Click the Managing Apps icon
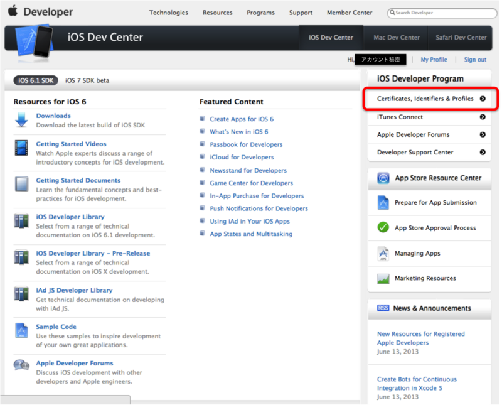 [x=383, y=254]
